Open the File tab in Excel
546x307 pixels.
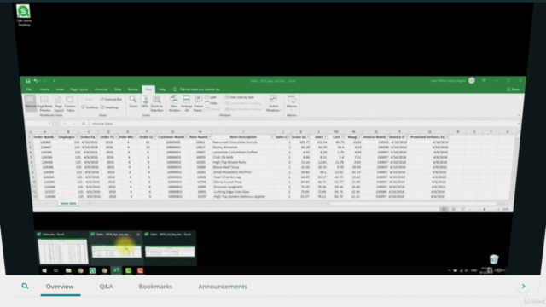point(29,90)
